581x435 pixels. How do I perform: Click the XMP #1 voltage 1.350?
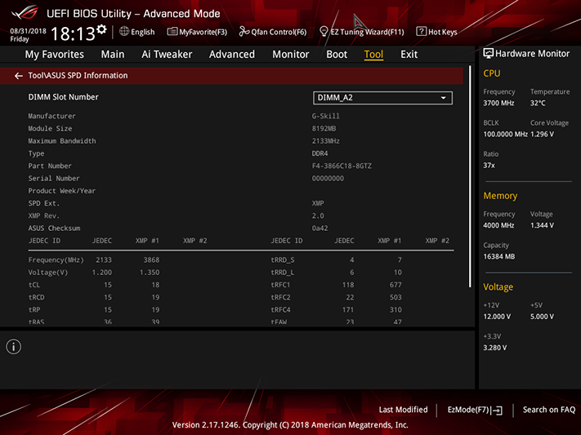tap(150, 273)
